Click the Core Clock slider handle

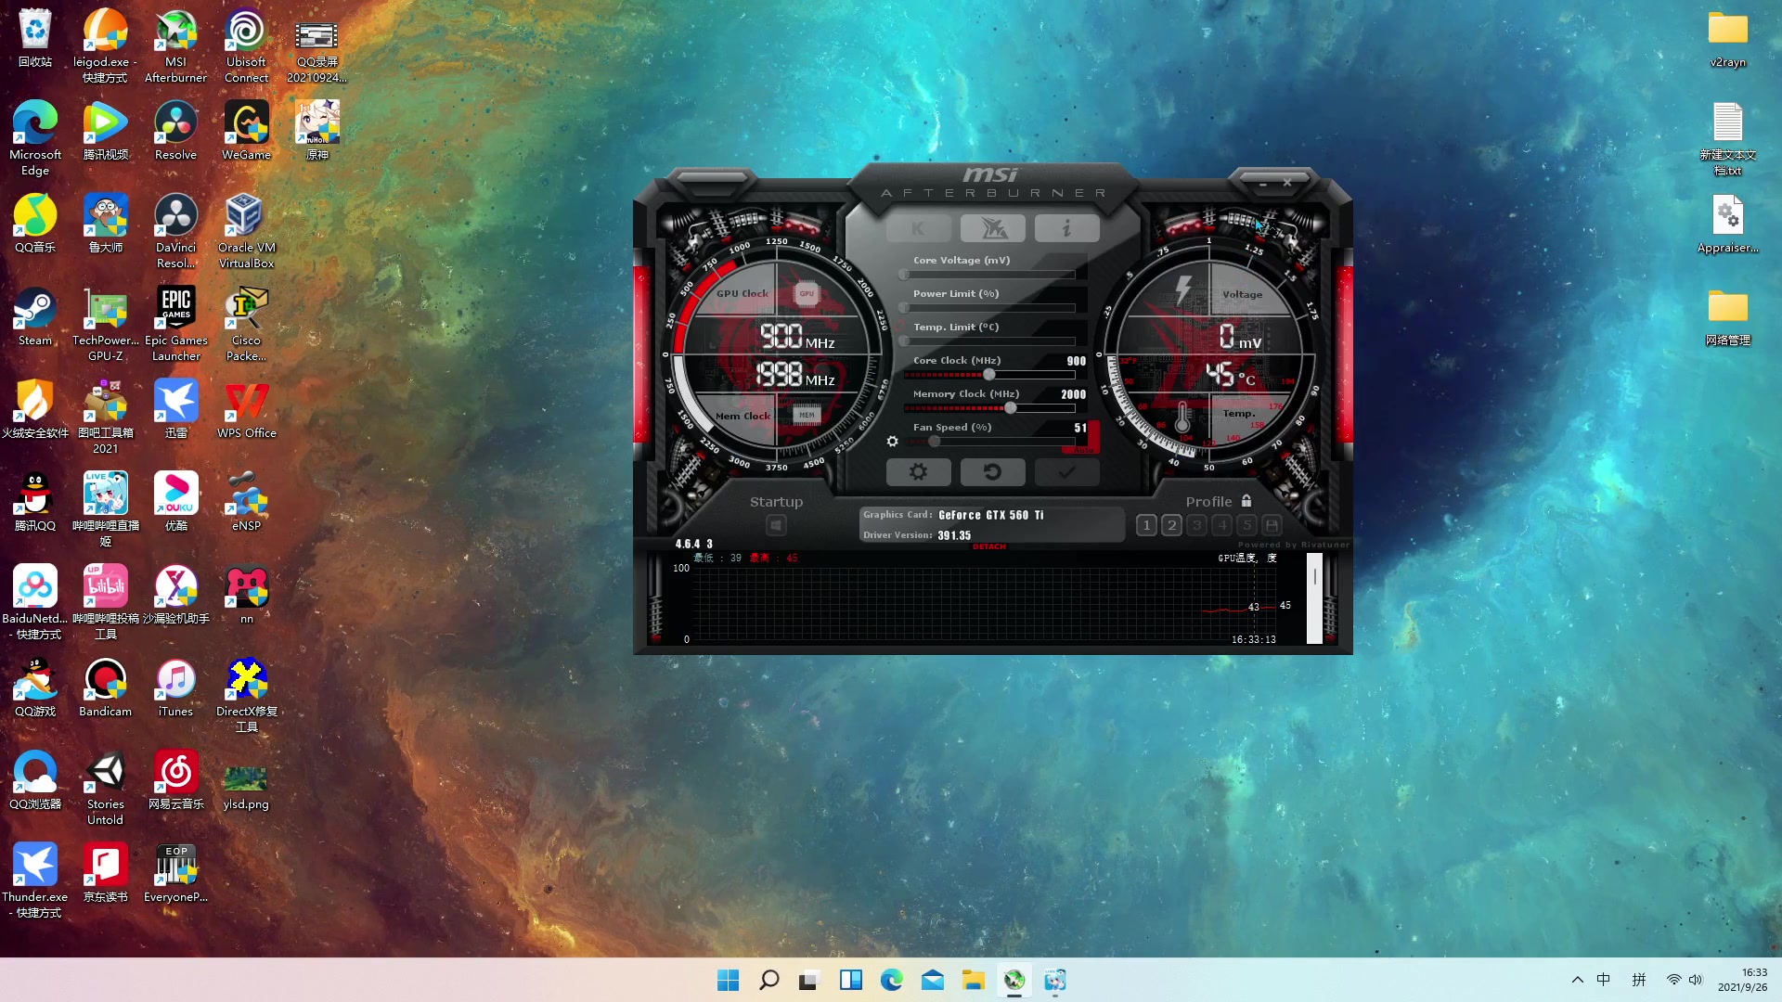[989, 375]
